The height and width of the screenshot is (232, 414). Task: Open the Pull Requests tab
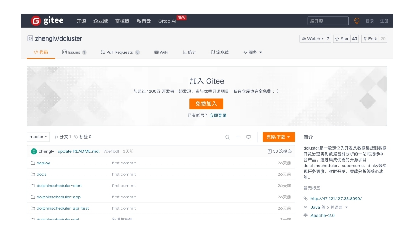[120, 52]
